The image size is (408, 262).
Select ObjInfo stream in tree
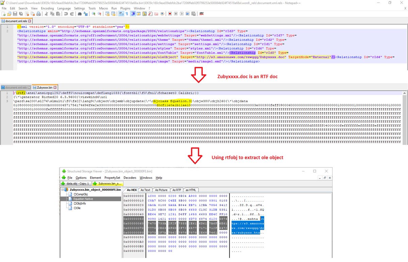(80, 203)
